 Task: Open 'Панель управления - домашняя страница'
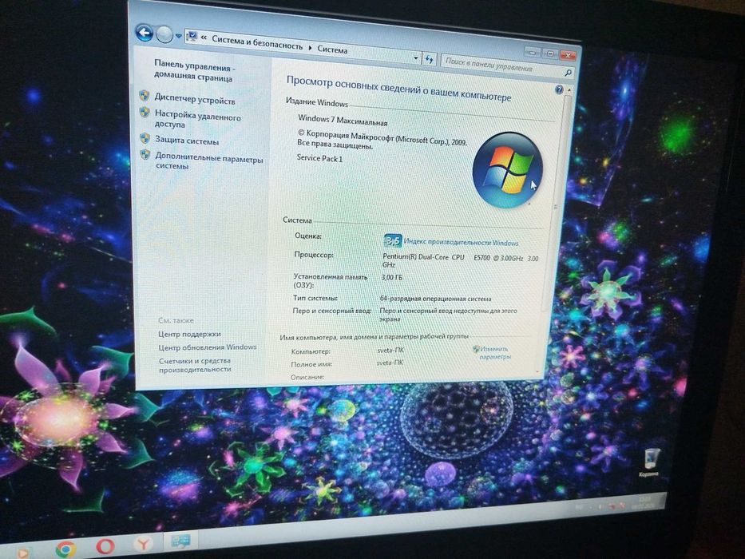[x=193, y=71]
